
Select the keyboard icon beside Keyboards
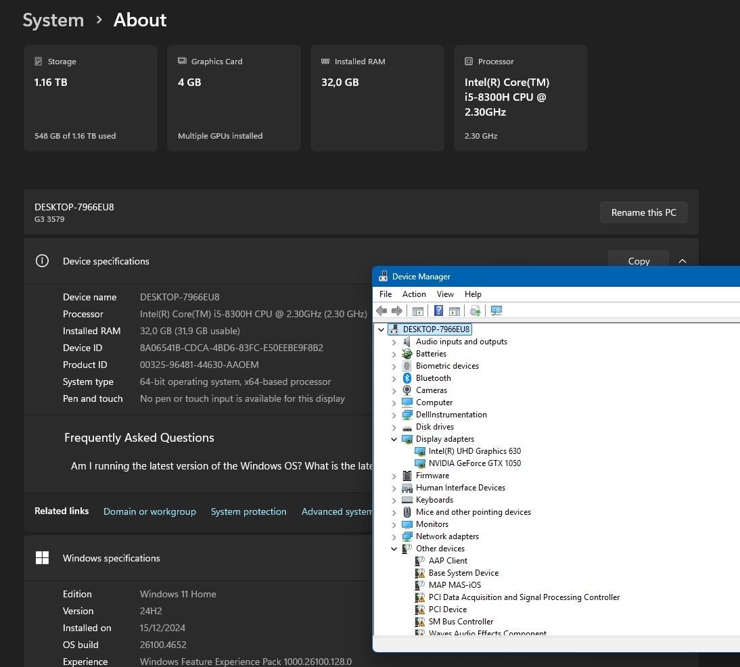[x=407, y=500]
